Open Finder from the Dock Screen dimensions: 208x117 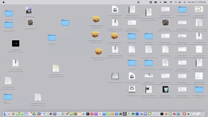5,114
